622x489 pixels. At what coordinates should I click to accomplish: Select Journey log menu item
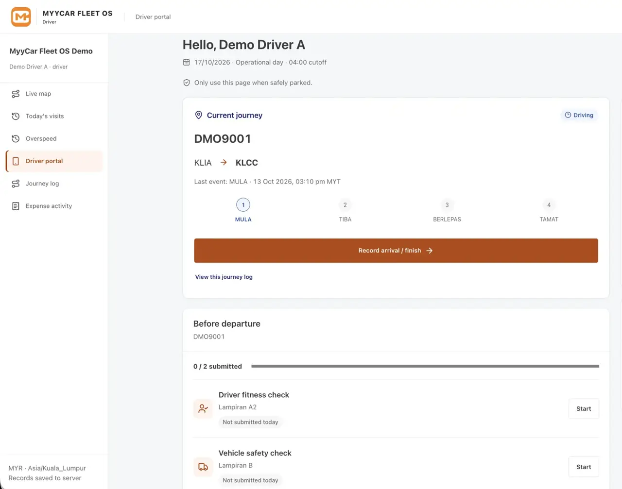point(54,184)
